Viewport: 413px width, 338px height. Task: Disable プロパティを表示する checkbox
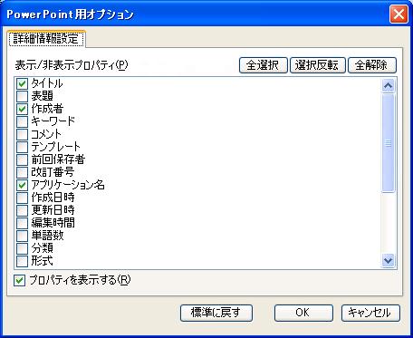click(x=20, y=281)
